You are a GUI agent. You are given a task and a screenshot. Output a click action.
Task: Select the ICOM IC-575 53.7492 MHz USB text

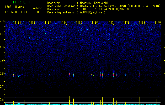click(105, 9)
